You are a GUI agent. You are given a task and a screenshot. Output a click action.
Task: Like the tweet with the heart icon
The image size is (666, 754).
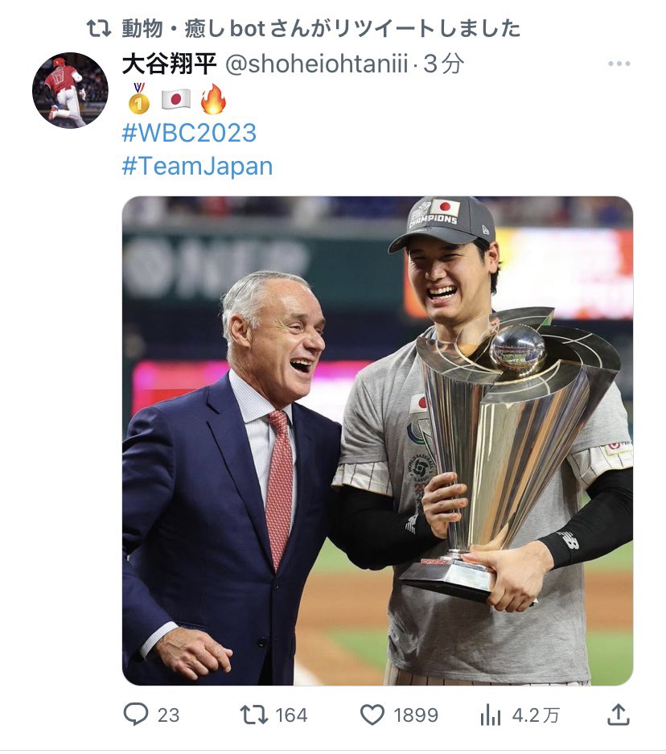(372, 715)
